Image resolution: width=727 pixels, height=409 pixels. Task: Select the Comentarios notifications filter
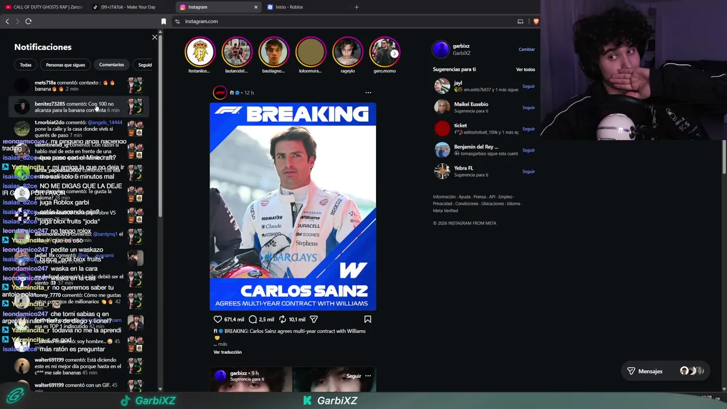tap(111, 65)
